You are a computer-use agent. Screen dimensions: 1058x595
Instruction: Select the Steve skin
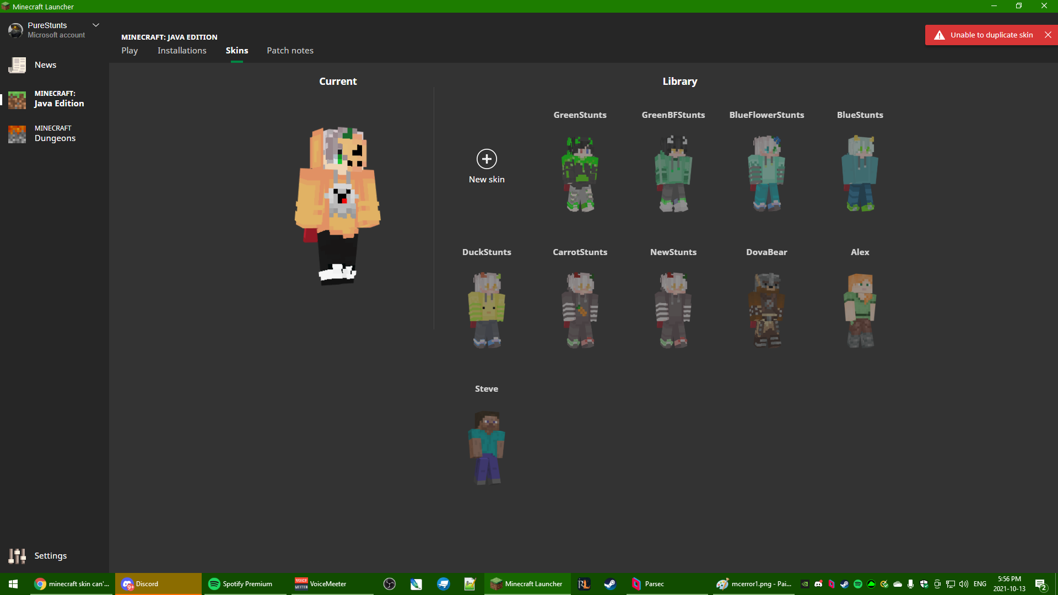(487, 447)
